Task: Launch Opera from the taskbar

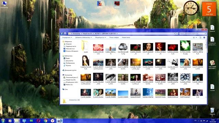Action: pos(38,121)
